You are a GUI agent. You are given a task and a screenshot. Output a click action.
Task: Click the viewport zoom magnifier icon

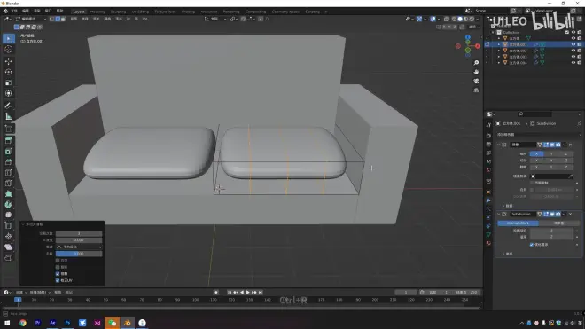[x=476, y=63]
